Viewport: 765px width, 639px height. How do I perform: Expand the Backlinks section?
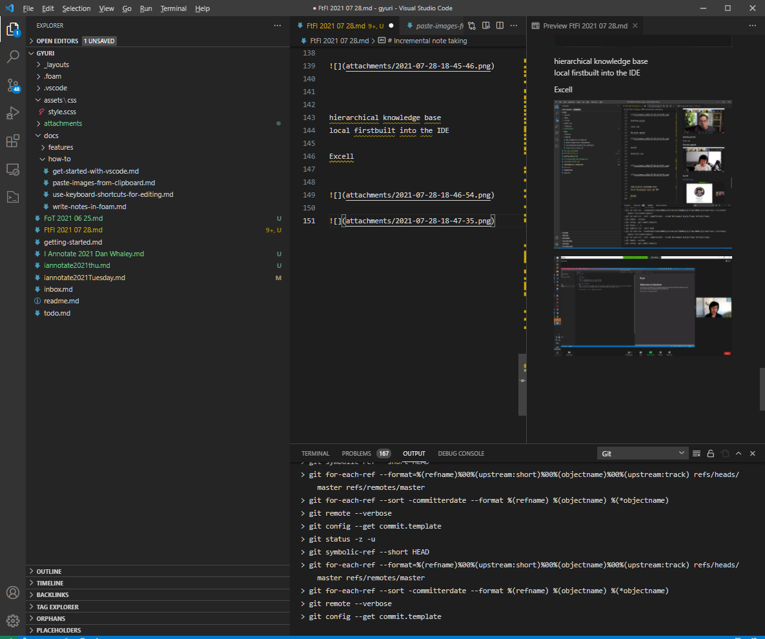52,594
